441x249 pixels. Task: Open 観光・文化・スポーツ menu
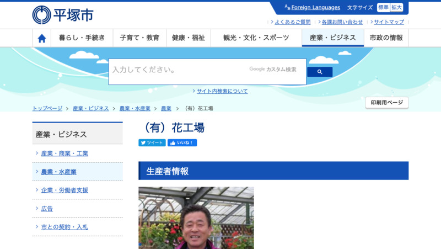click(x=256, y=38)
